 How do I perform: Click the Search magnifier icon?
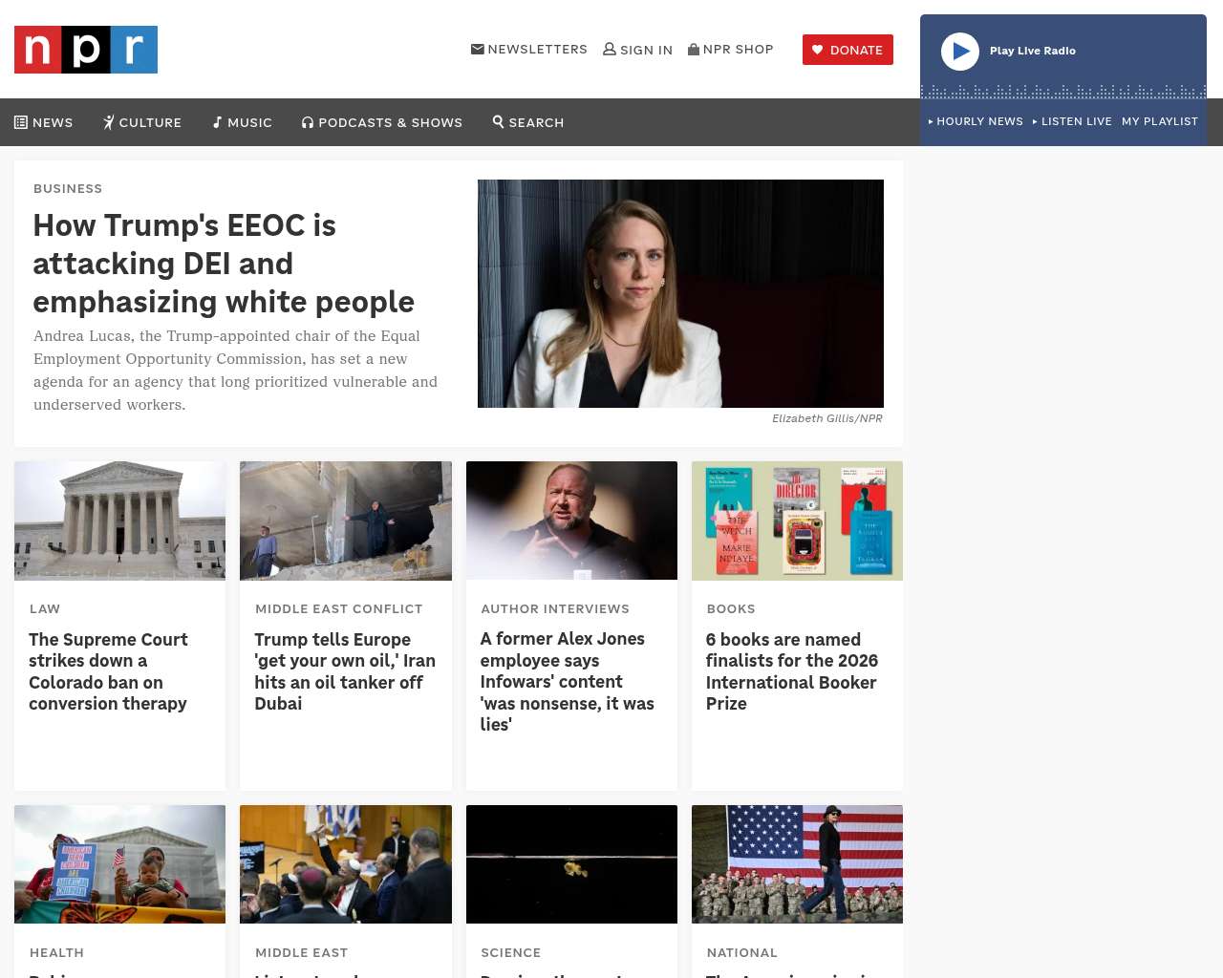coord(498,121)
